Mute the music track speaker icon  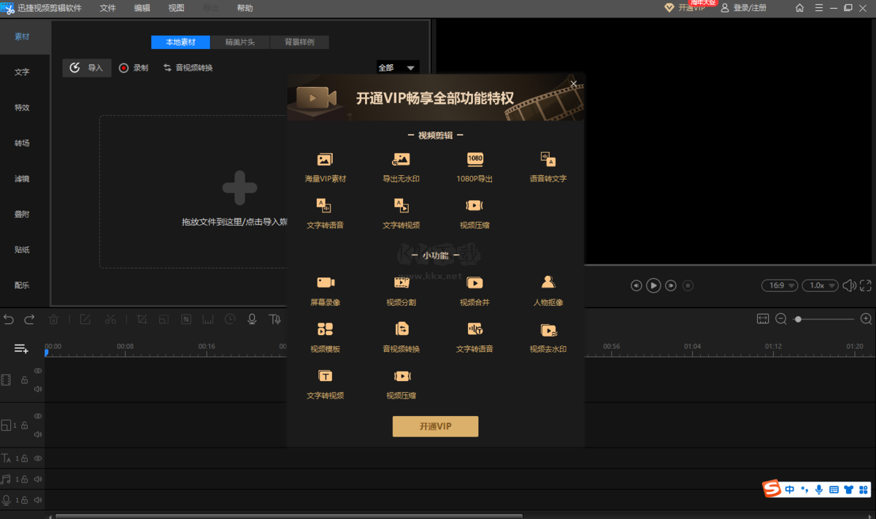tap(38, 479)
